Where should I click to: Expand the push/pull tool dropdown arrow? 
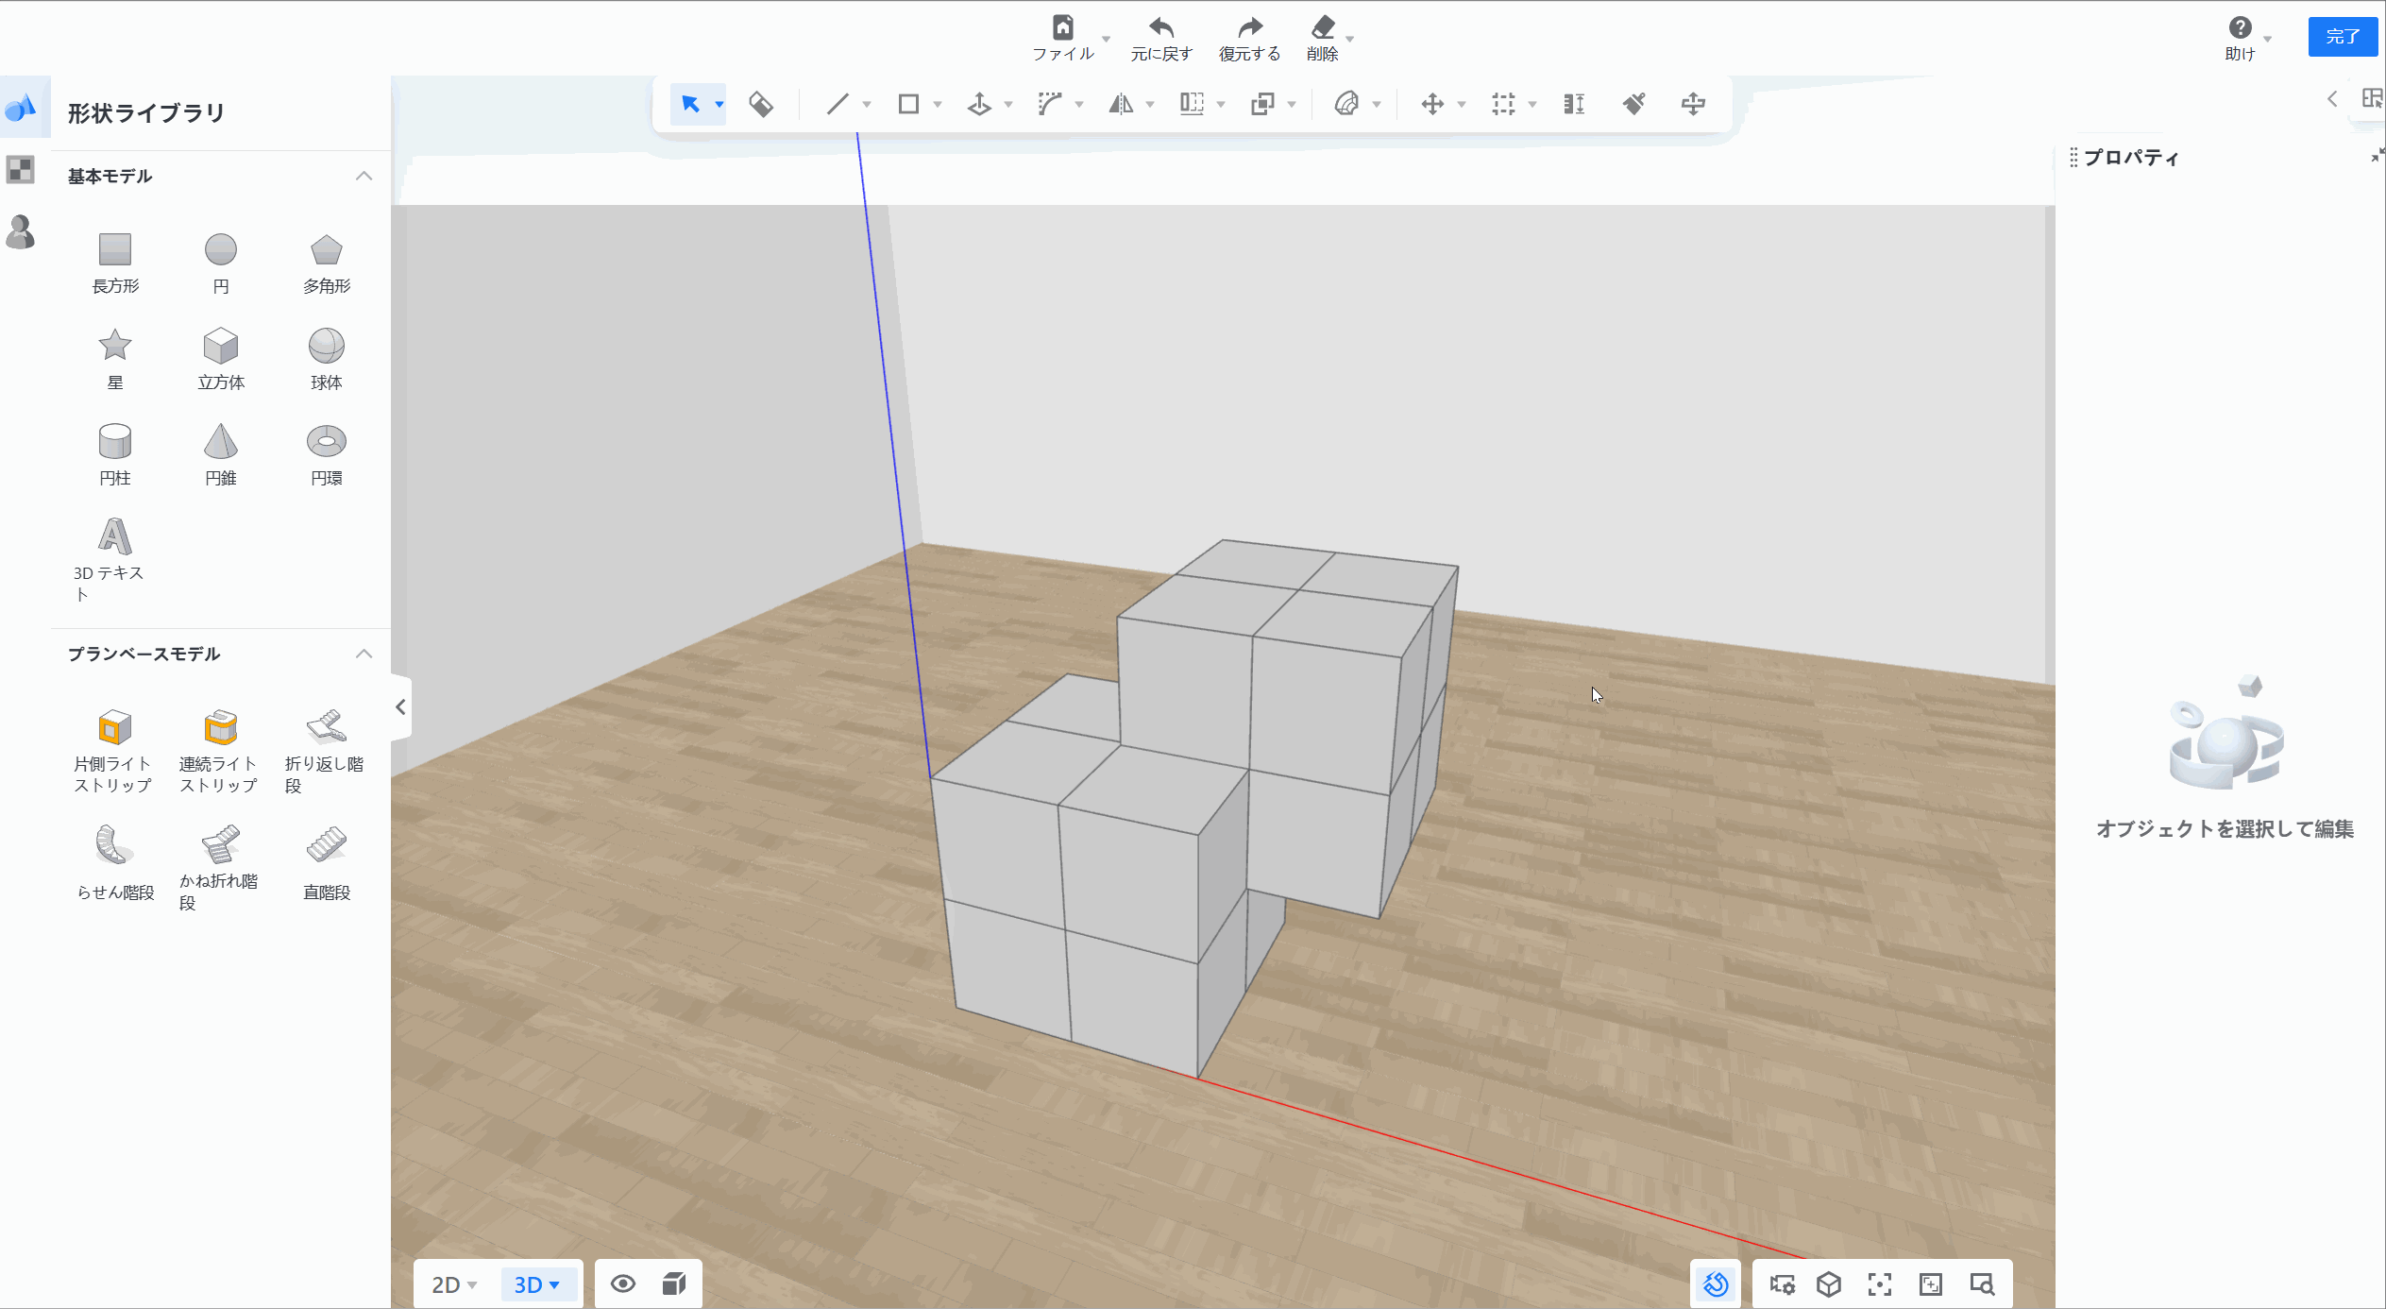coord(1008,105)
